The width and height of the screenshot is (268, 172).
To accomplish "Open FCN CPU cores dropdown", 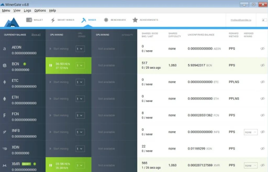I will tap(80, 115).
